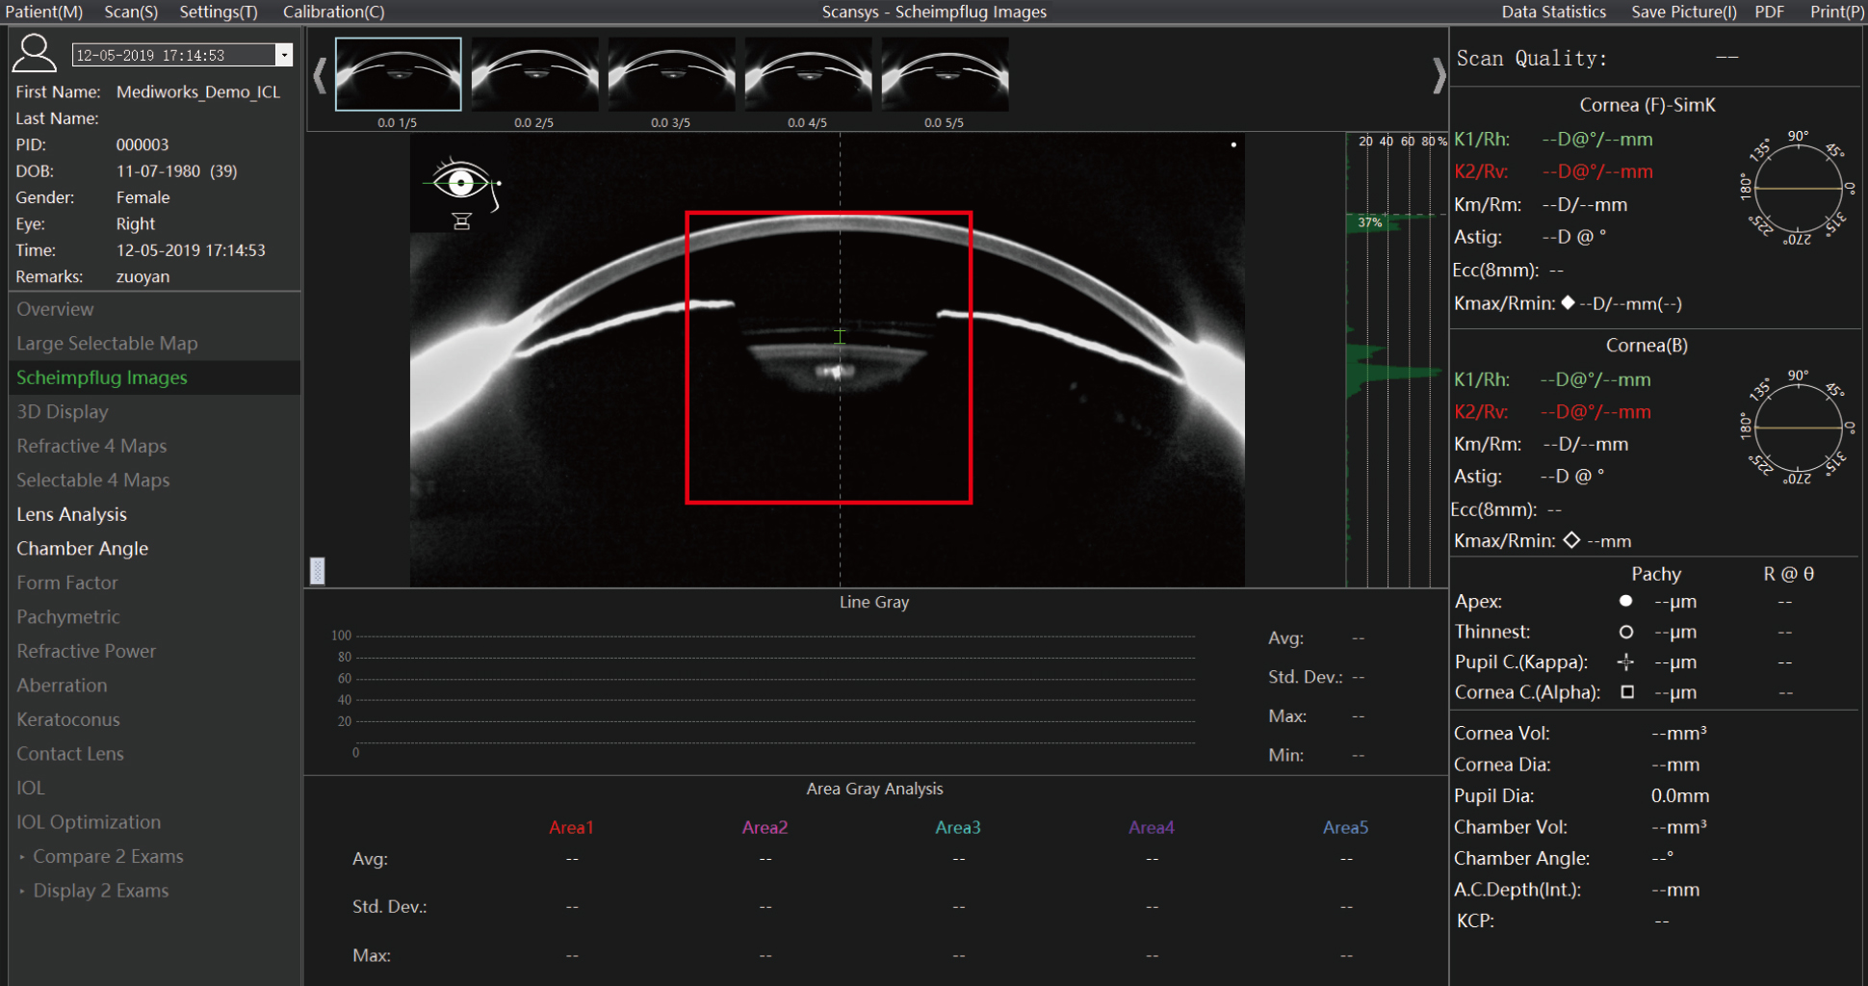
Task: Select Scheimpflug thumbnail 0.0 2/5
Action: pyautogui.click(x=534, y=74)
